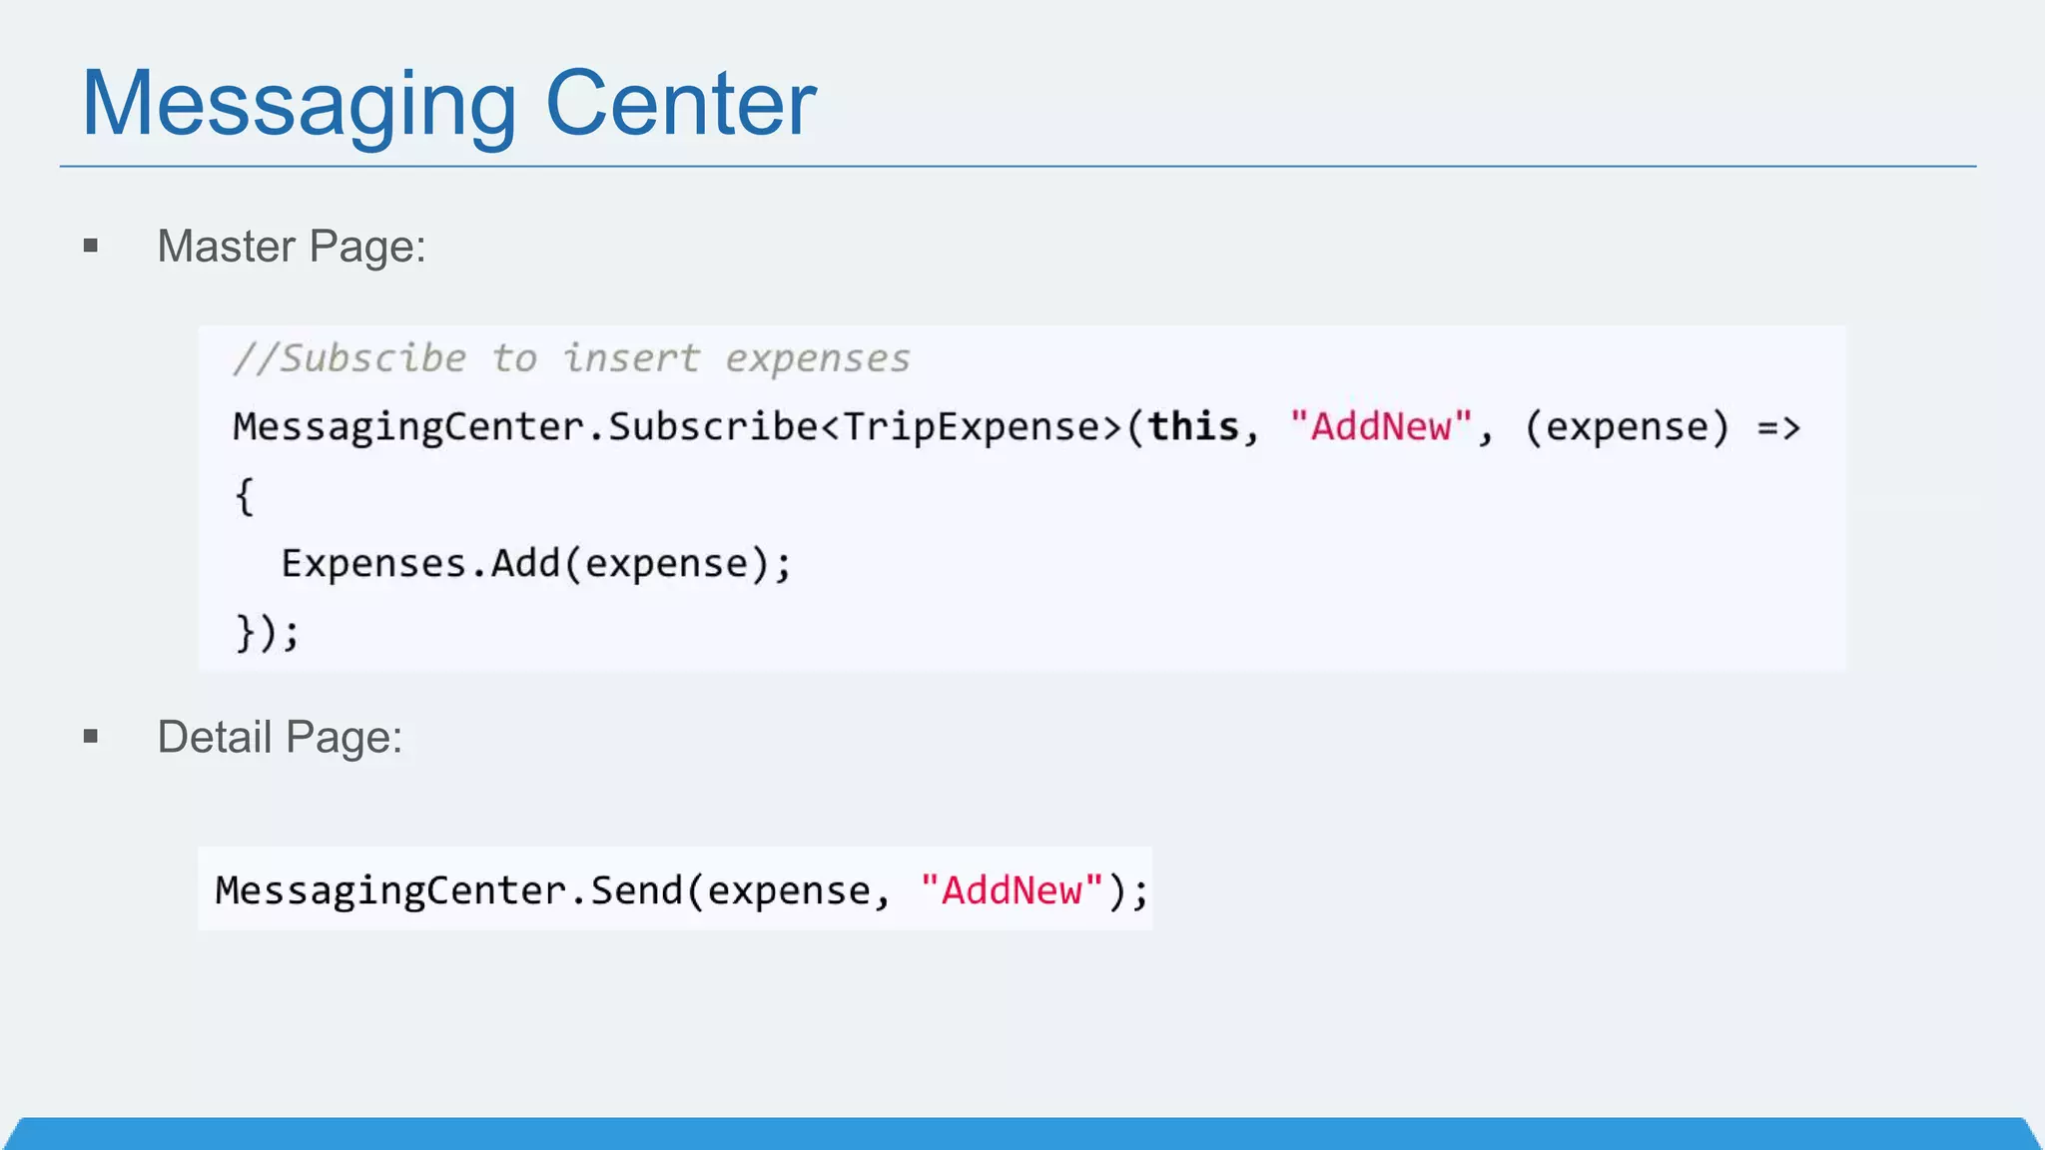Click the 'Master Page:' bullet text
The width and height of the screenshot is (2045, 1150).
pyautogui.click(x=291, y=247)
